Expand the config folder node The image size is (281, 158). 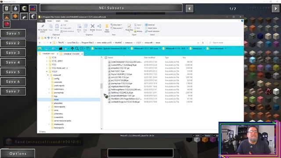click(x=49, y=79)
